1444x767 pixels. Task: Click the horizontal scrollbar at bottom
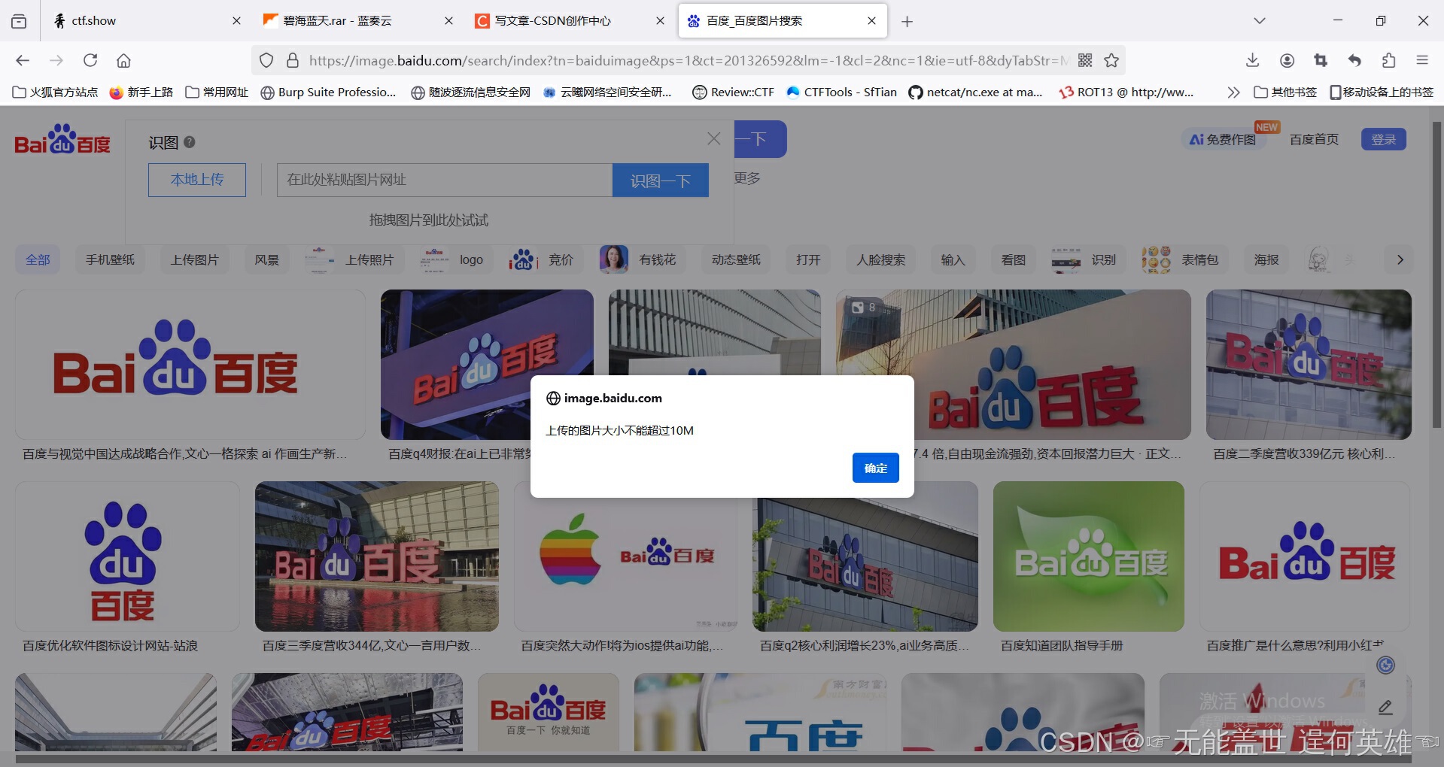pos(713,759)
